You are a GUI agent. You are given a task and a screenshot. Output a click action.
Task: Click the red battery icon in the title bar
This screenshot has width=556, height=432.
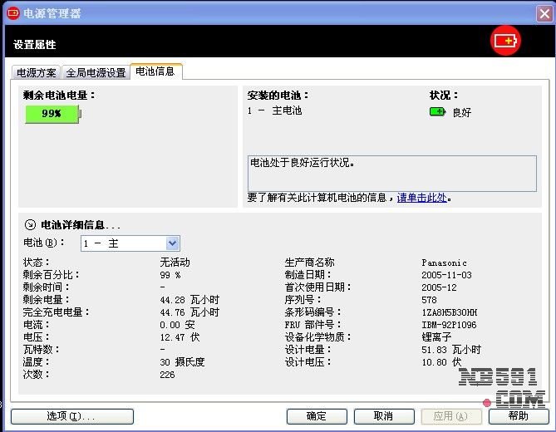click(x=13, y=13)
